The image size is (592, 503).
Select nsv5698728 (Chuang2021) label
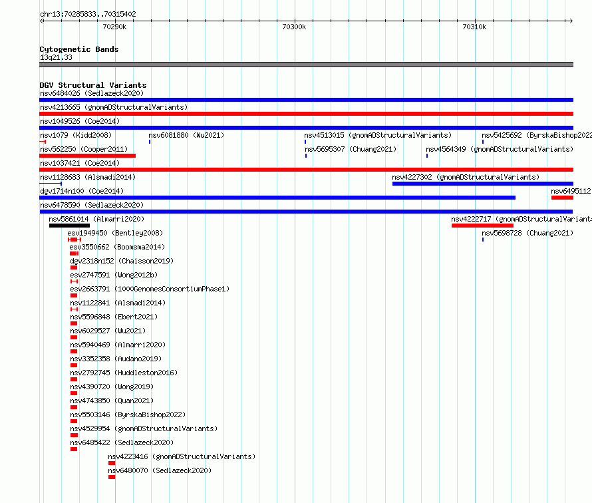(x=527, y=233)
